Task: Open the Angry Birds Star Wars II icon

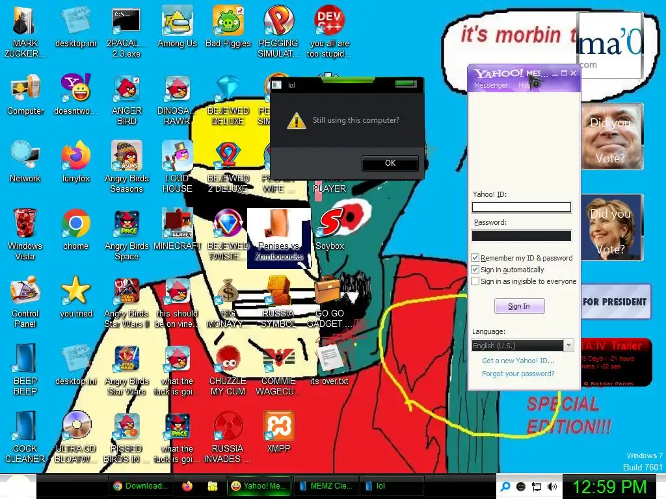Action: click(127, 301)
